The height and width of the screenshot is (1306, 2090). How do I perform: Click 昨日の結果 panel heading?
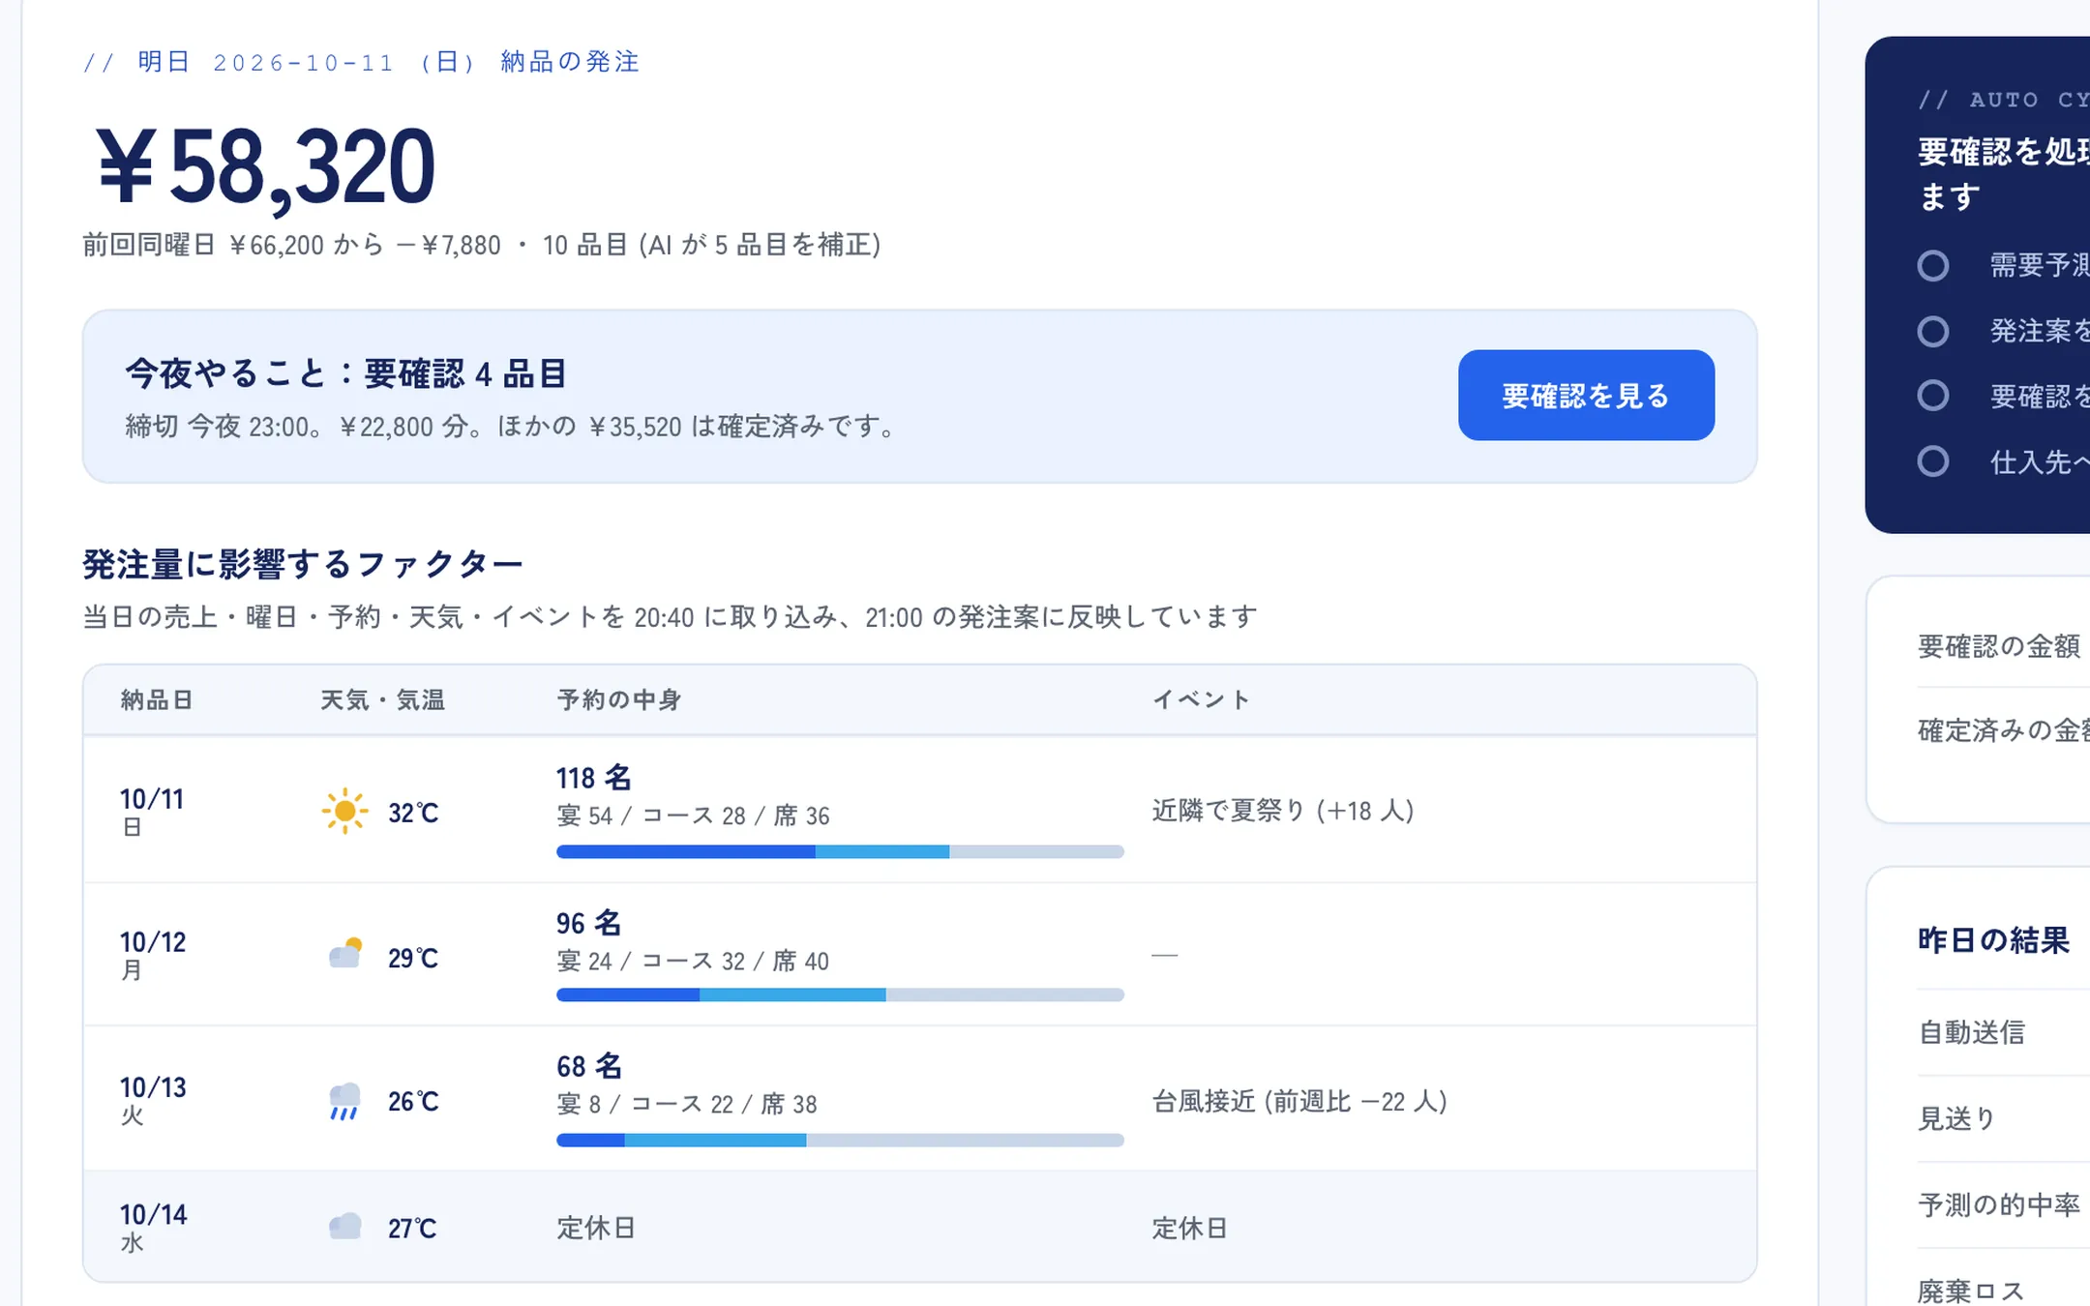pyautogui.click(x=1993, y=939)
